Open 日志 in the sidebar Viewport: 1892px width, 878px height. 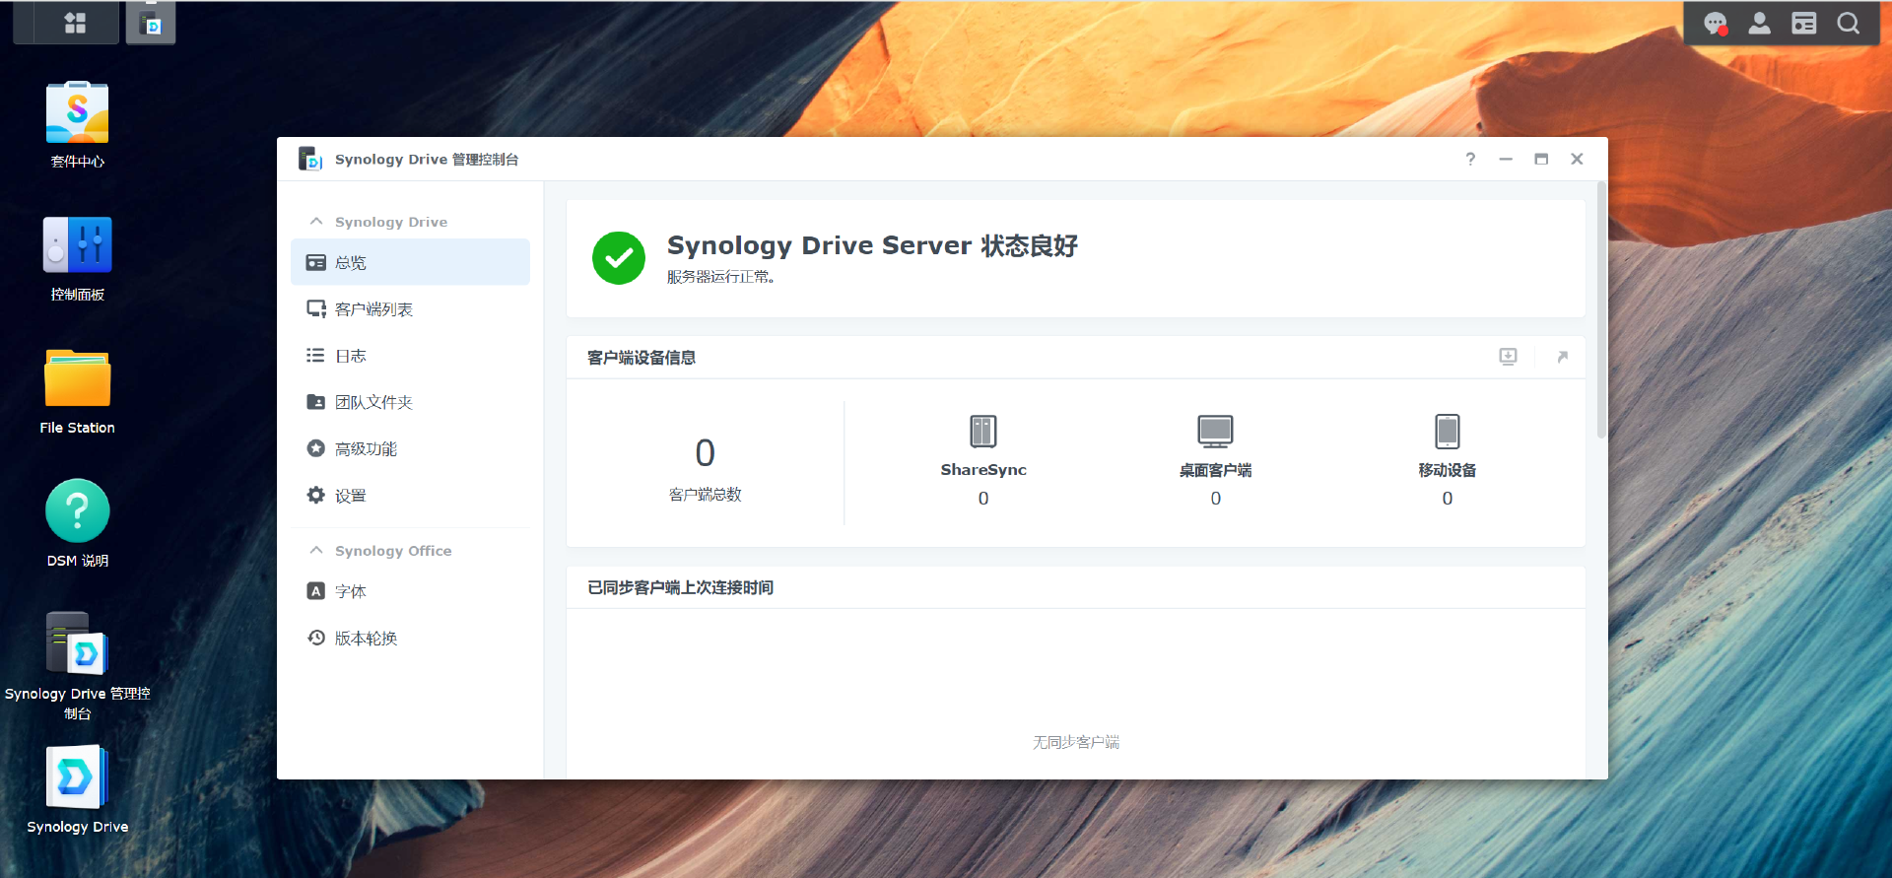(410, 356)
